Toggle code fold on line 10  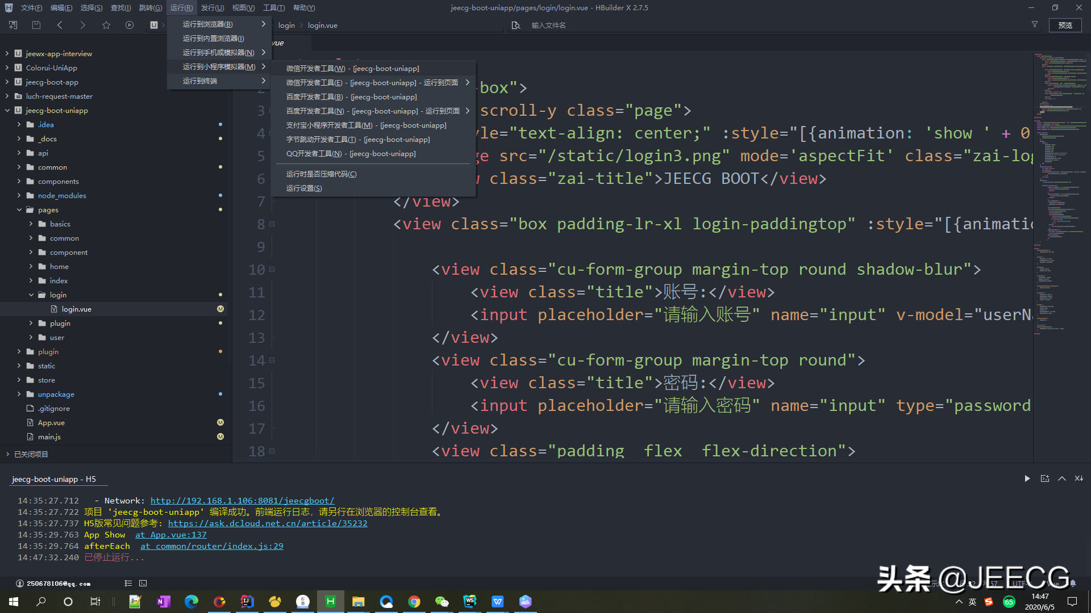[272, 270]
